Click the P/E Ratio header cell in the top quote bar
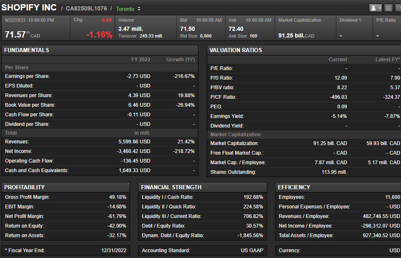 click(x=386, y=20)
